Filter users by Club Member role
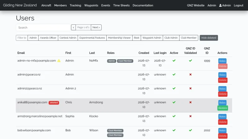248x139 pixels. coord(188,38)
